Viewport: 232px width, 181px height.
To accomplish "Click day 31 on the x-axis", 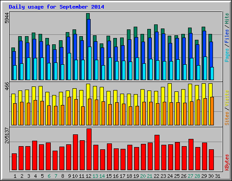I will tap(217, 176).
